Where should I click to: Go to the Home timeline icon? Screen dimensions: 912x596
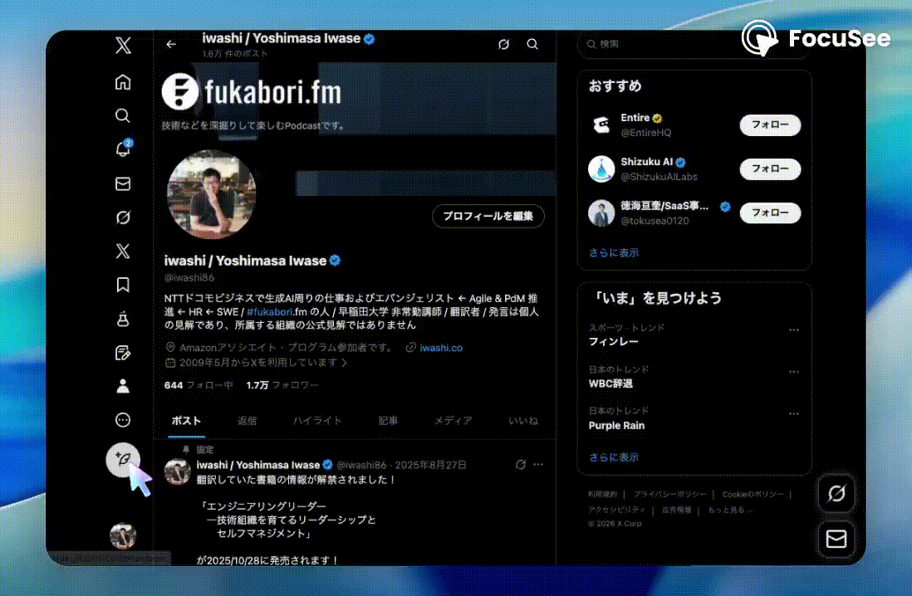pos(122,82)
